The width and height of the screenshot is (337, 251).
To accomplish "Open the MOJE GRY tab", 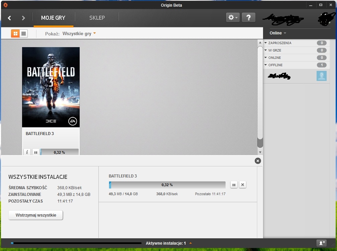I will click(53, 18).
